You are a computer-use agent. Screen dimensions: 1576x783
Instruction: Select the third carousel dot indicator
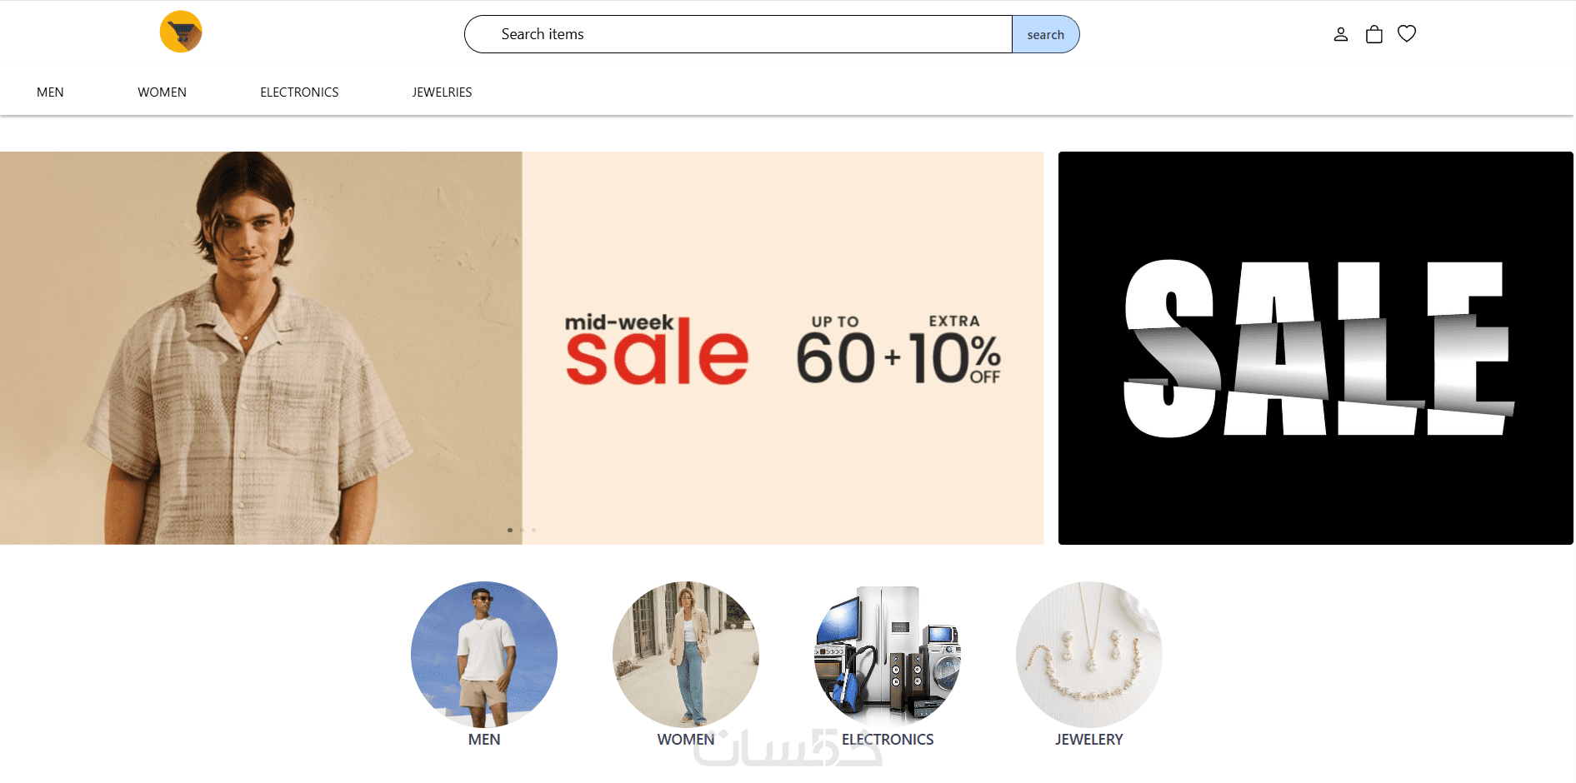pyautogui.click(x=534, y=530)
